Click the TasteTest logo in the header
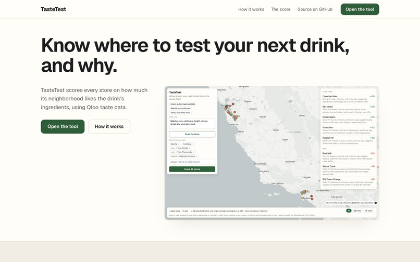This screenshot has height=262, width=420. pos(53,9)
